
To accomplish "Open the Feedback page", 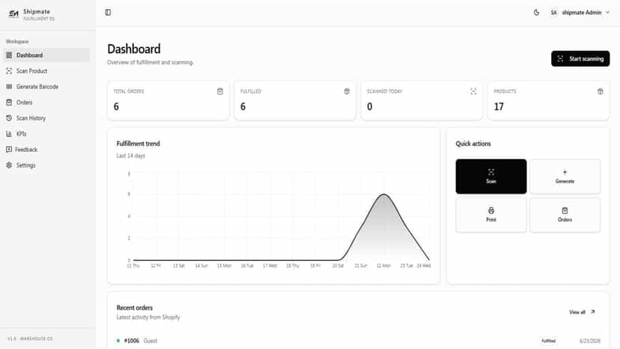I will coord(46,150).
